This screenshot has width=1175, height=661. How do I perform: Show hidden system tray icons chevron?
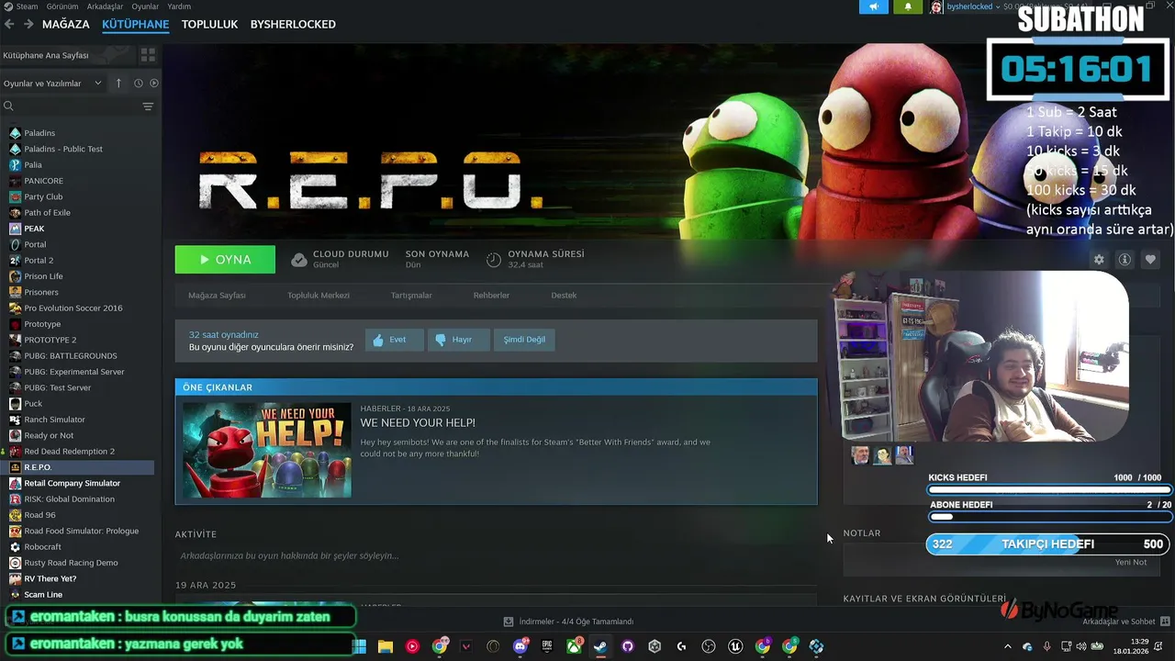pyautogui.click(x=1008, y=646)
